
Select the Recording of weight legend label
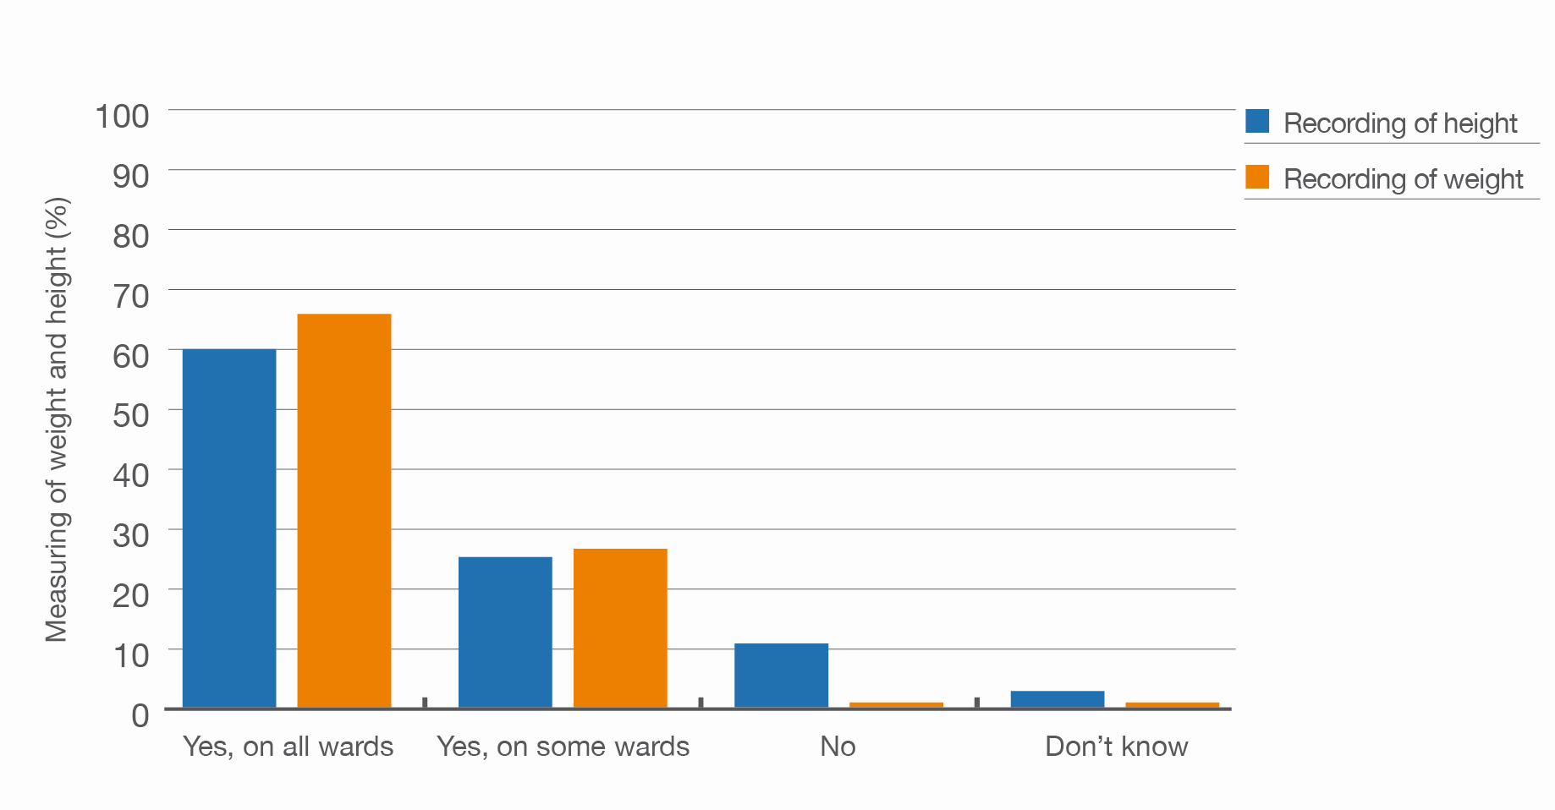[1403, 179]
